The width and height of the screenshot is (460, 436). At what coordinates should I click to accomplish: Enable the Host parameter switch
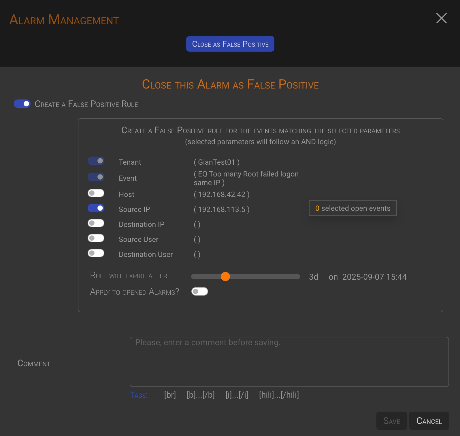(x=96, y=193)
